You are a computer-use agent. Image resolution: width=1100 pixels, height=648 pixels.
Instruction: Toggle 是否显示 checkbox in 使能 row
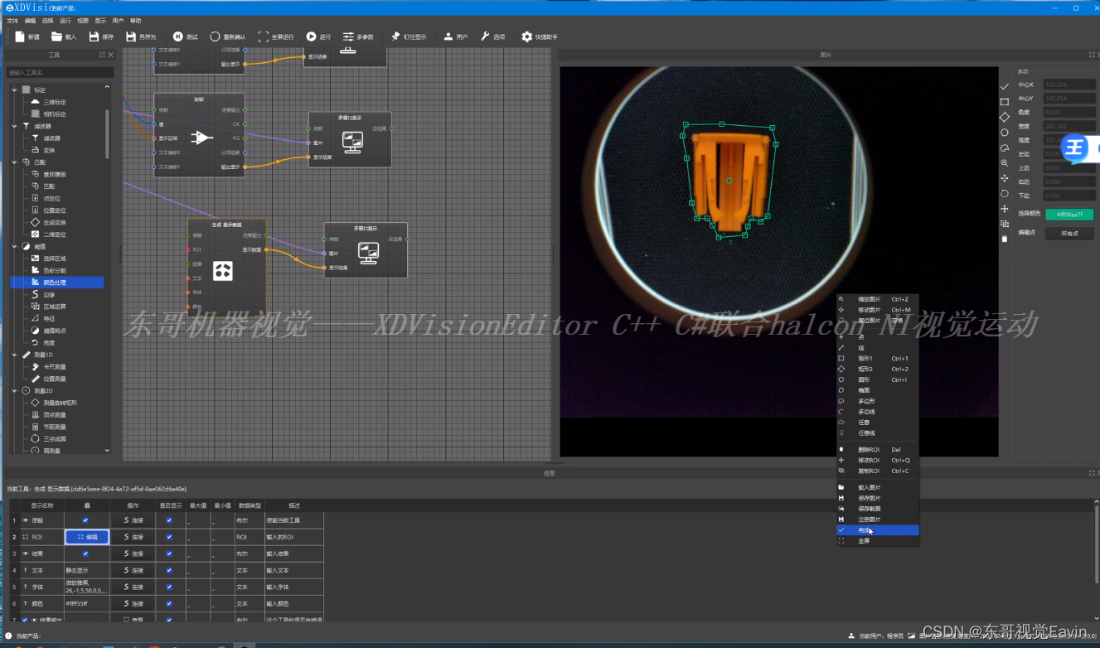click(x=169, y=520)
